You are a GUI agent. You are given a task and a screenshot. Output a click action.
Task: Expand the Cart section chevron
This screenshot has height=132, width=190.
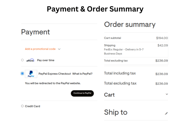[167, 94]
